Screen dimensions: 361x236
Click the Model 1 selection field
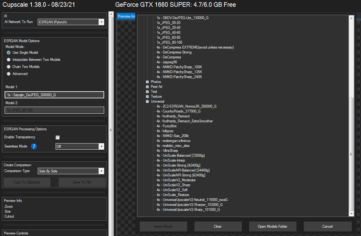click(54, 95)
